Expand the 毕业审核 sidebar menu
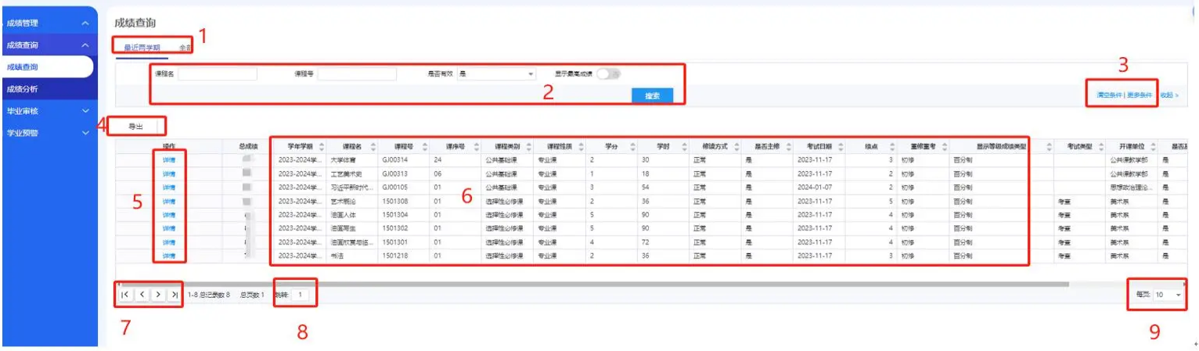The width and height of the screenshot is (1199, 351). pyautogui.click(x=49, y=111)
